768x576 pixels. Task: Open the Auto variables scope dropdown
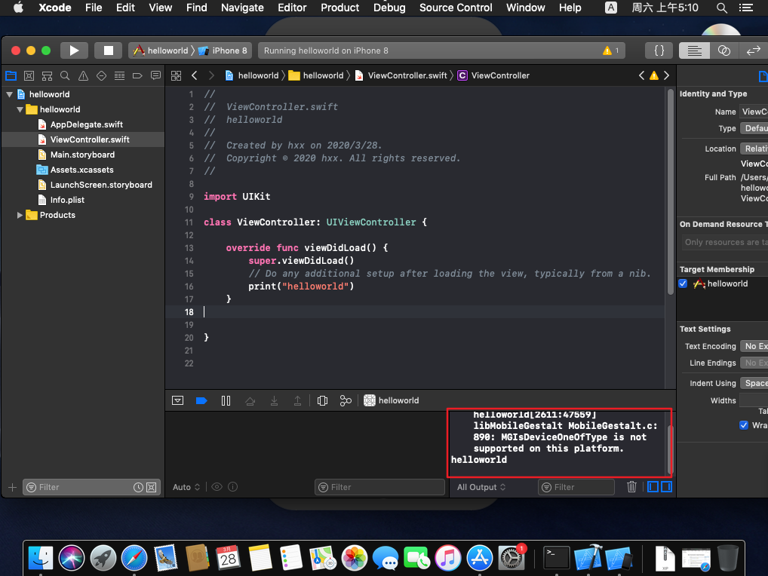point(186,487)
